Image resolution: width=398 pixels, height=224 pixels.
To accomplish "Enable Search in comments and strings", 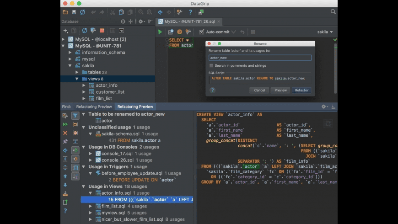I will pos(211,66).
